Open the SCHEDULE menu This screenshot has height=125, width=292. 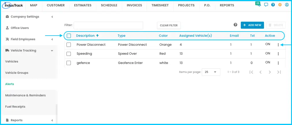click(109, 5)
